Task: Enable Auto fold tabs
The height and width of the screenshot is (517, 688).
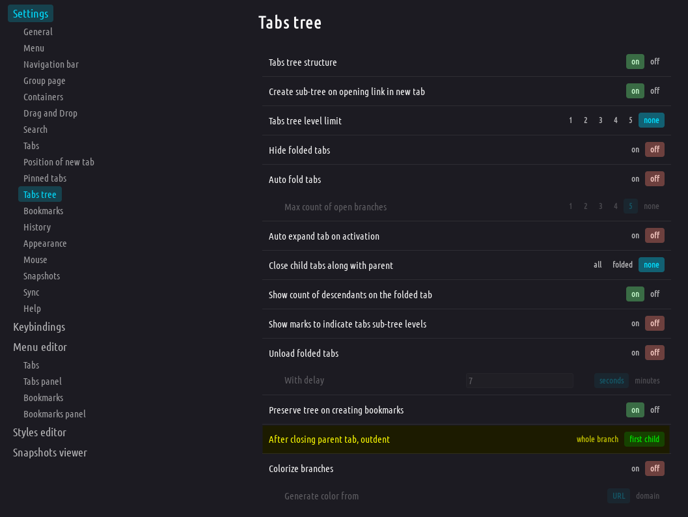Action: tap(635, 179)
